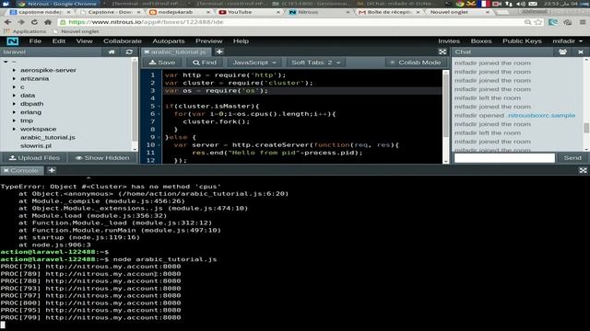This screenshot has height=331, width=590.
Task: Click the French flag keyboard indicator
Action: point(484,4)
